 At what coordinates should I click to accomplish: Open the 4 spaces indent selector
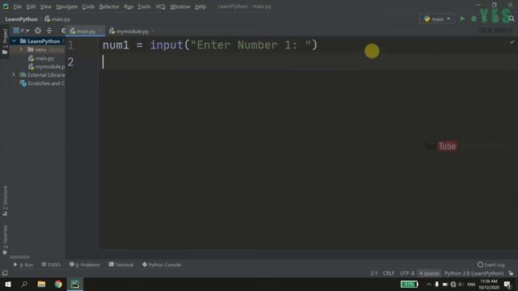point(429,273)
